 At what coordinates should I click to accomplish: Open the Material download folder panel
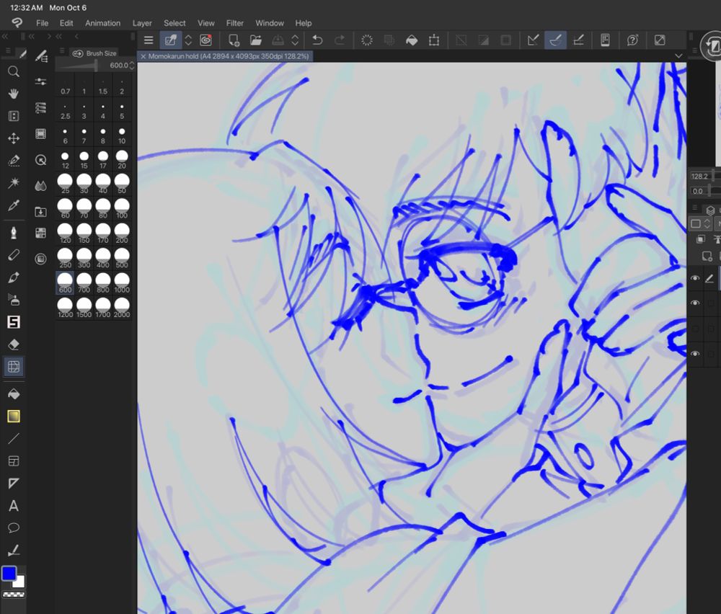pos(41,212)
